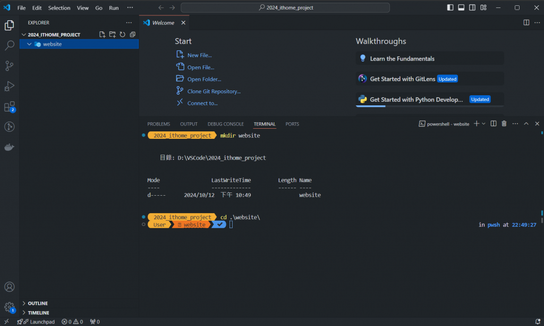Create a new folder in explorer toolbar
Screen dimensions: 544x326
[113, 35]
